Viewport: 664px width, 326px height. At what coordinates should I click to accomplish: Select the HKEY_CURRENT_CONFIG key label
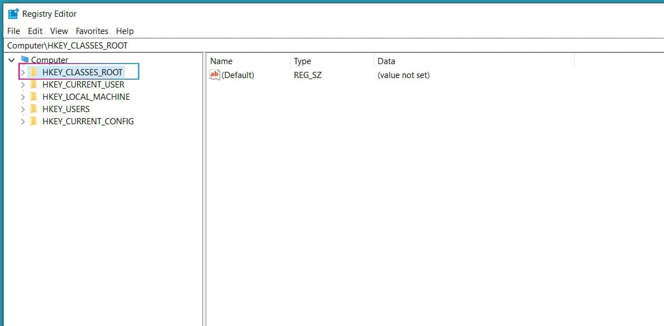pos(88,121)
